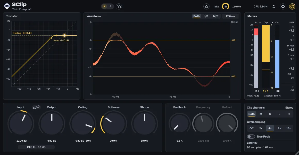The image size is (299, 155).
Task: Toggle the delta triangle monitoring icon
Action: pos(206,6)
